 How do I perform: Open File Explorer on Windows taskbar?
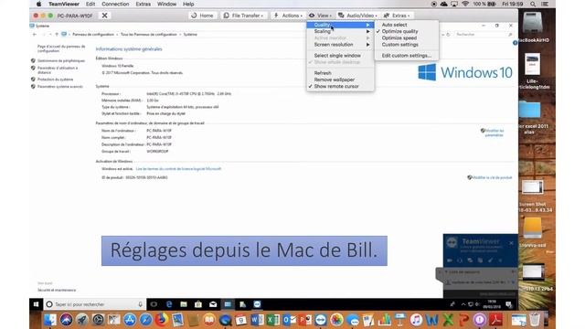coord(184,304)
